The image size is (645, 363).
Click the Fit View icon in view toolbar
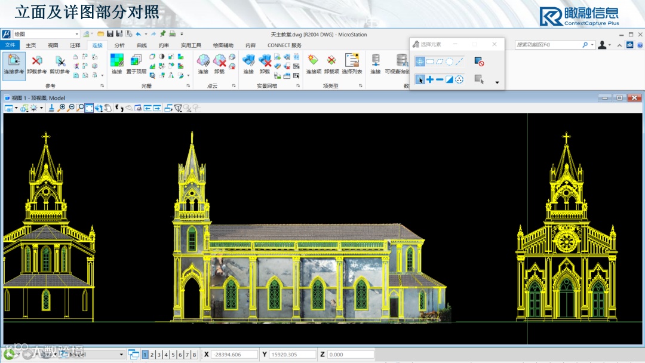[x=89, y=108]
